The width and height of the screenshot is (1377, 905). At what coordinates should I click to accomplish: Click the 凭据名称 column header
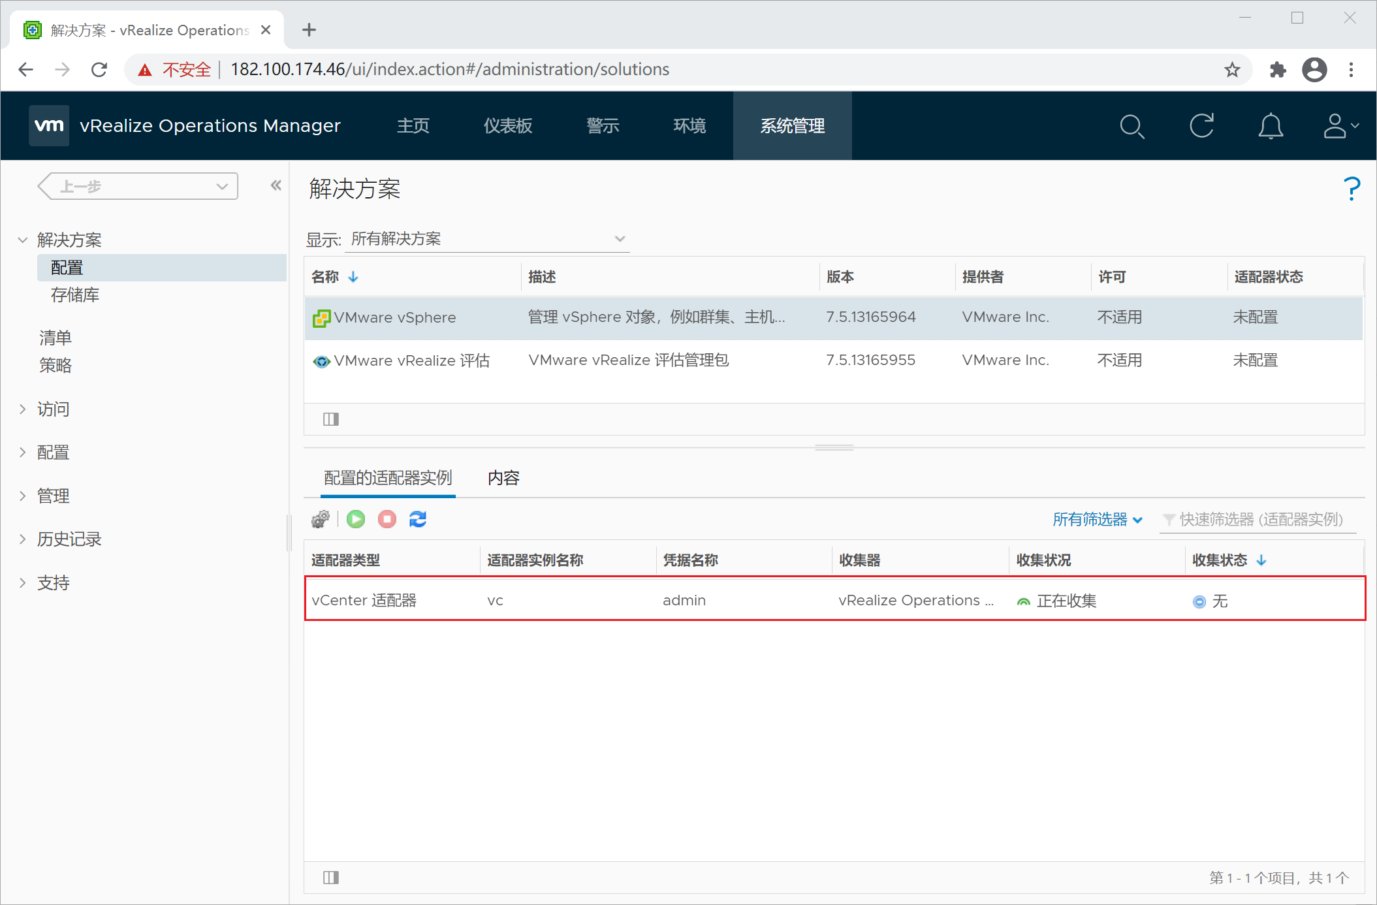pyautogui.click(x=690, y=560)
